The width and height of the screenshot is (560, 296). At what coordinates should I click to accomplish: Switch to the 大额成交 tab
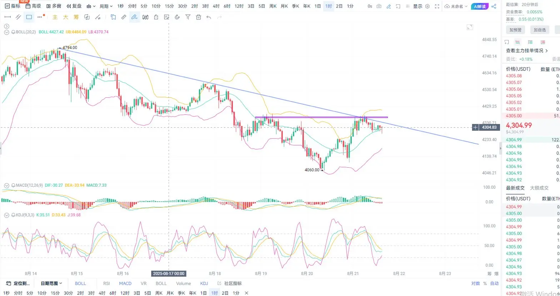pyautogui.click(x=539, y=188)
